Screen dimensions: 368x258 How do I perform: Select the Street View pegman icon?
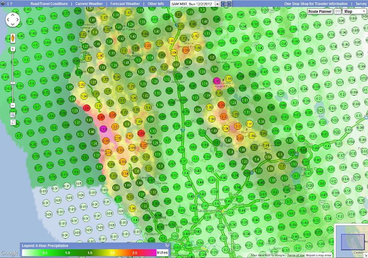[12, 38]
